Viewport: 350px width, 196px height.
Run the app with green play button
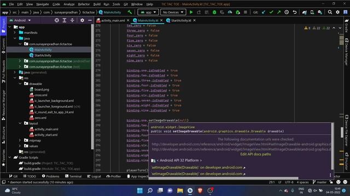[x=191, y=12]
